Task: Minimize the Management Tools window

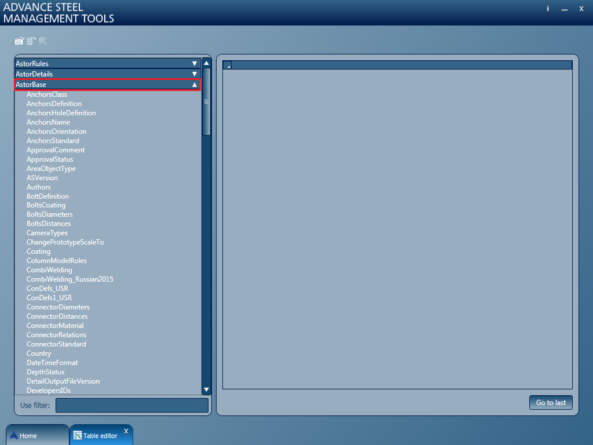Action: (565, 9)
